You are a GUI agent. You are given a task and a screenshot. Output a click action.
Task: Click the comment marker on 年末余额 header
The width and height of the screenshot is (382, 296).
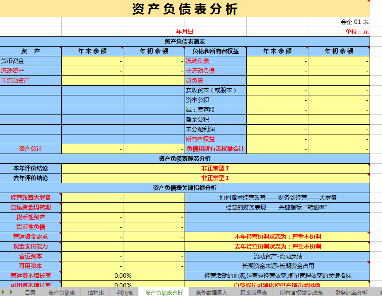pyautogui.click(x=121, y=48)
